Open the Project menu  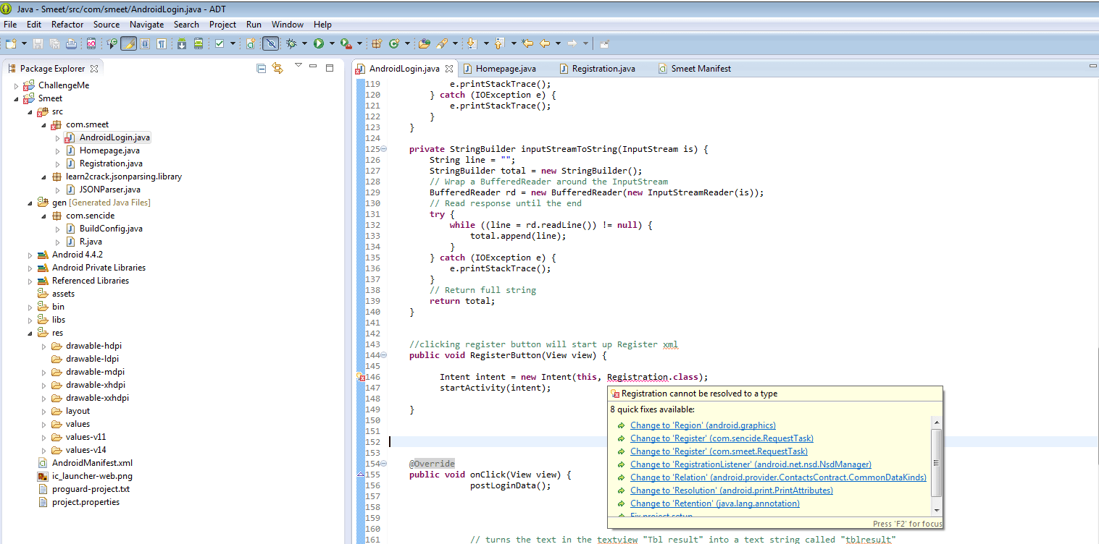coord(222,25)
